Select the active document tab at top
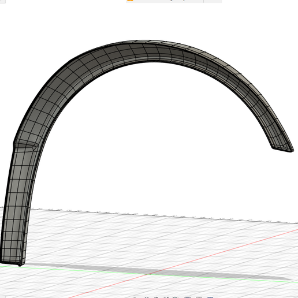 click(165, 1)
